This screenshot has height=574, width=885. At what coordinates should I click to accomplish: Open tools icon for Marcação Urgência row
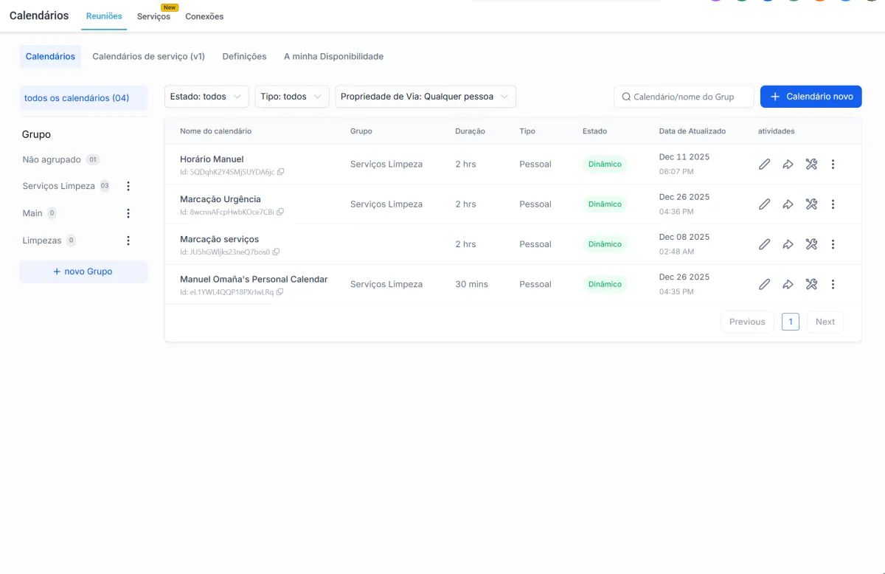[811, 204]
